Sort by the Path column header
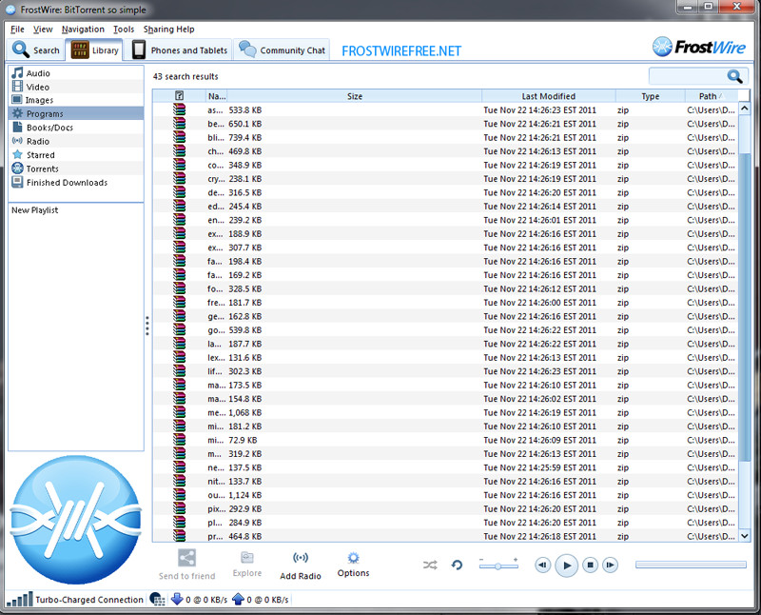761x615 pixels. tap(711, 96)
